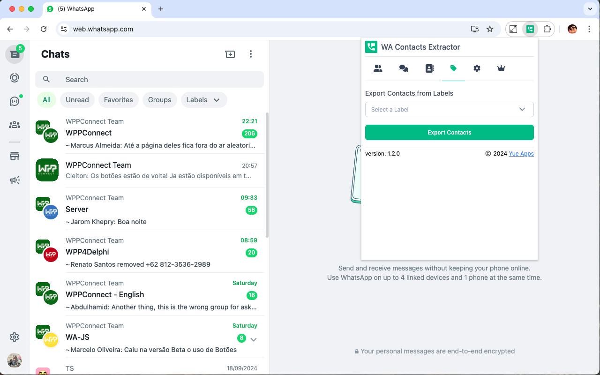Open the tab search dropdown in Chrome
600x375 pixels.
coord(589,9)
